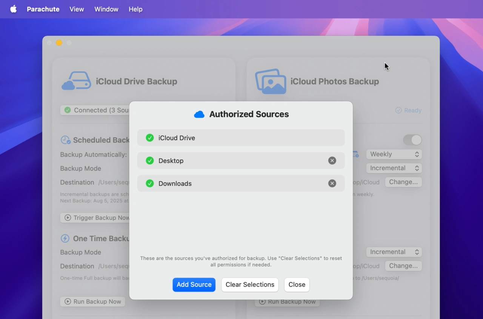Click the iCloud Photos Backup pictures icon
The width and height of the screenshot is (483, 319).
(271, 81)
